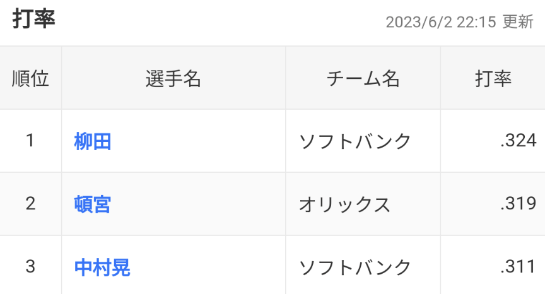Click the 2023/6/2 22:15 更新 timestamp
The width and height of the screenshot is (545, 294).
(459, 22)
